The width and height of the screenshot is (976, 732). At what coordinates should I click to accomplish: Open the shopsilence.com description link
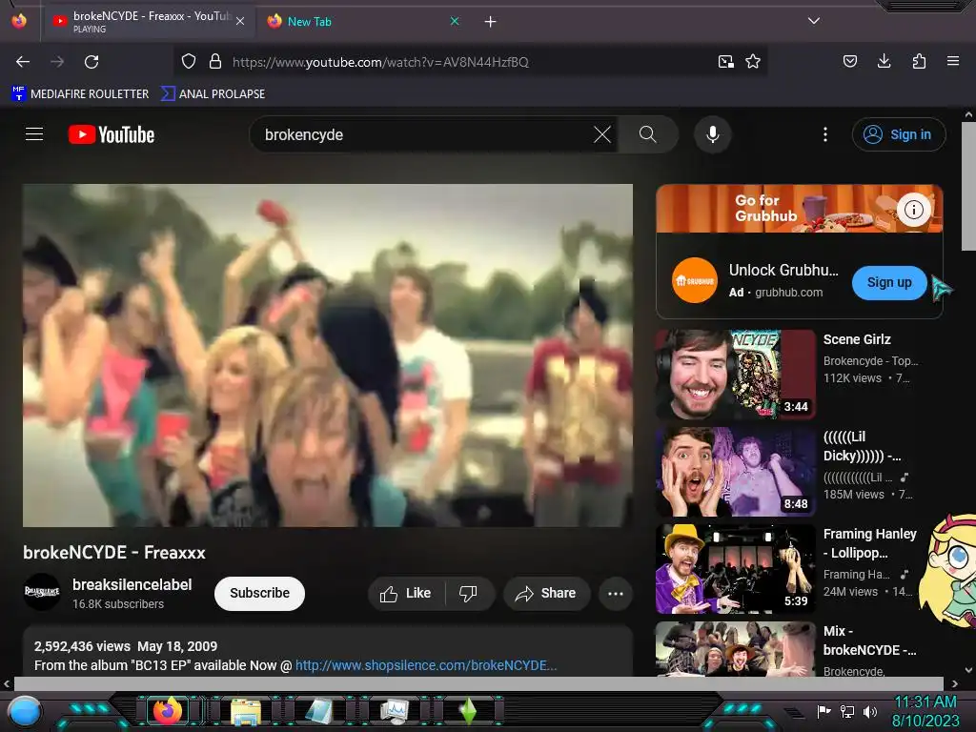click(426, 664)
